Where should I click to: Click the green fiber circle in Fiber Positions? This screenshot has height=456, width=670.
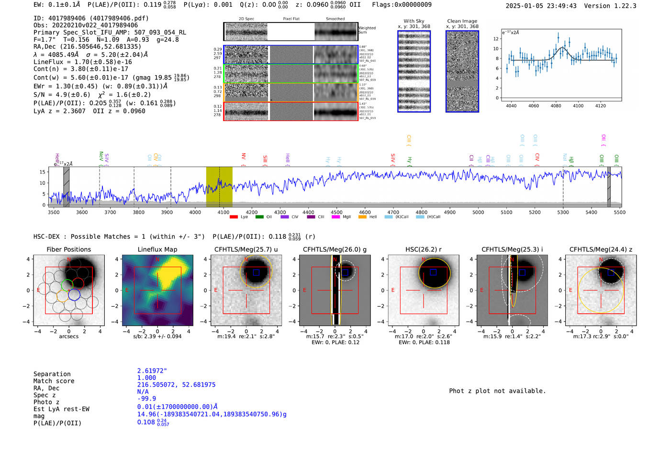pyautogui.click(x=67, y=285)
